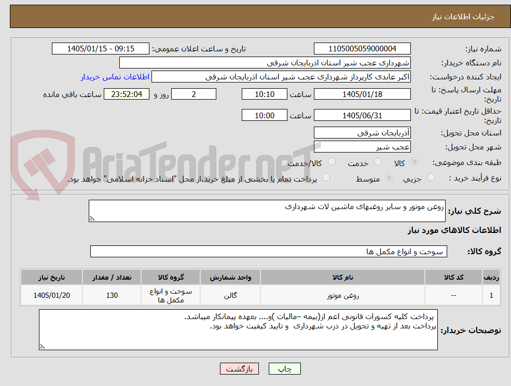Click the validity time 10:00 field
The width and height of the screenshot is (511, 386).
point(264,115)
